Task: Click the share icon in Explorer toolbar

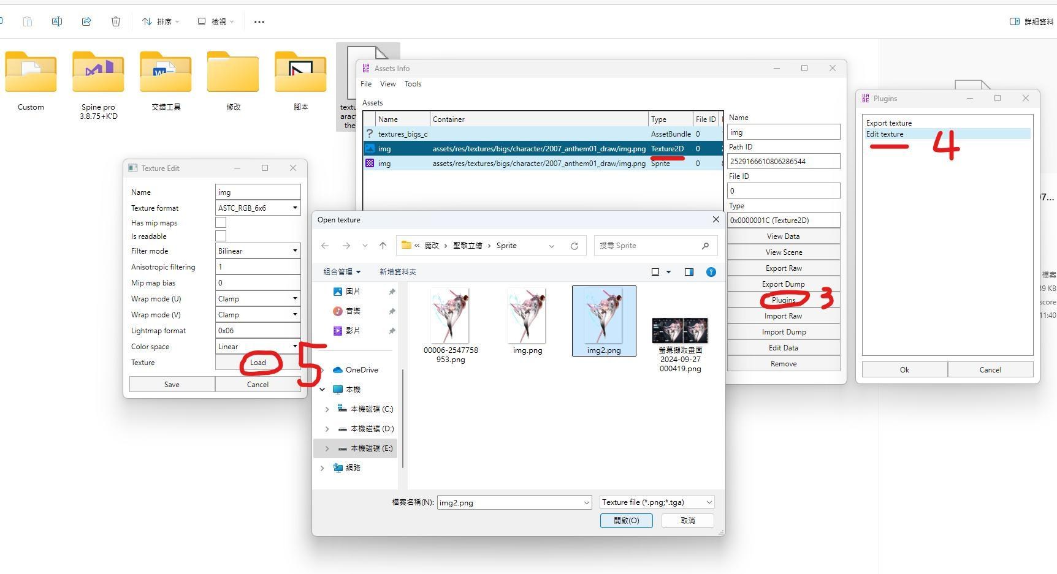Action: click(86, 21)
